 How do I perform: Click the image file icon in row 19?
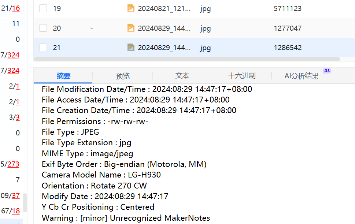click(x=131, y=8)
